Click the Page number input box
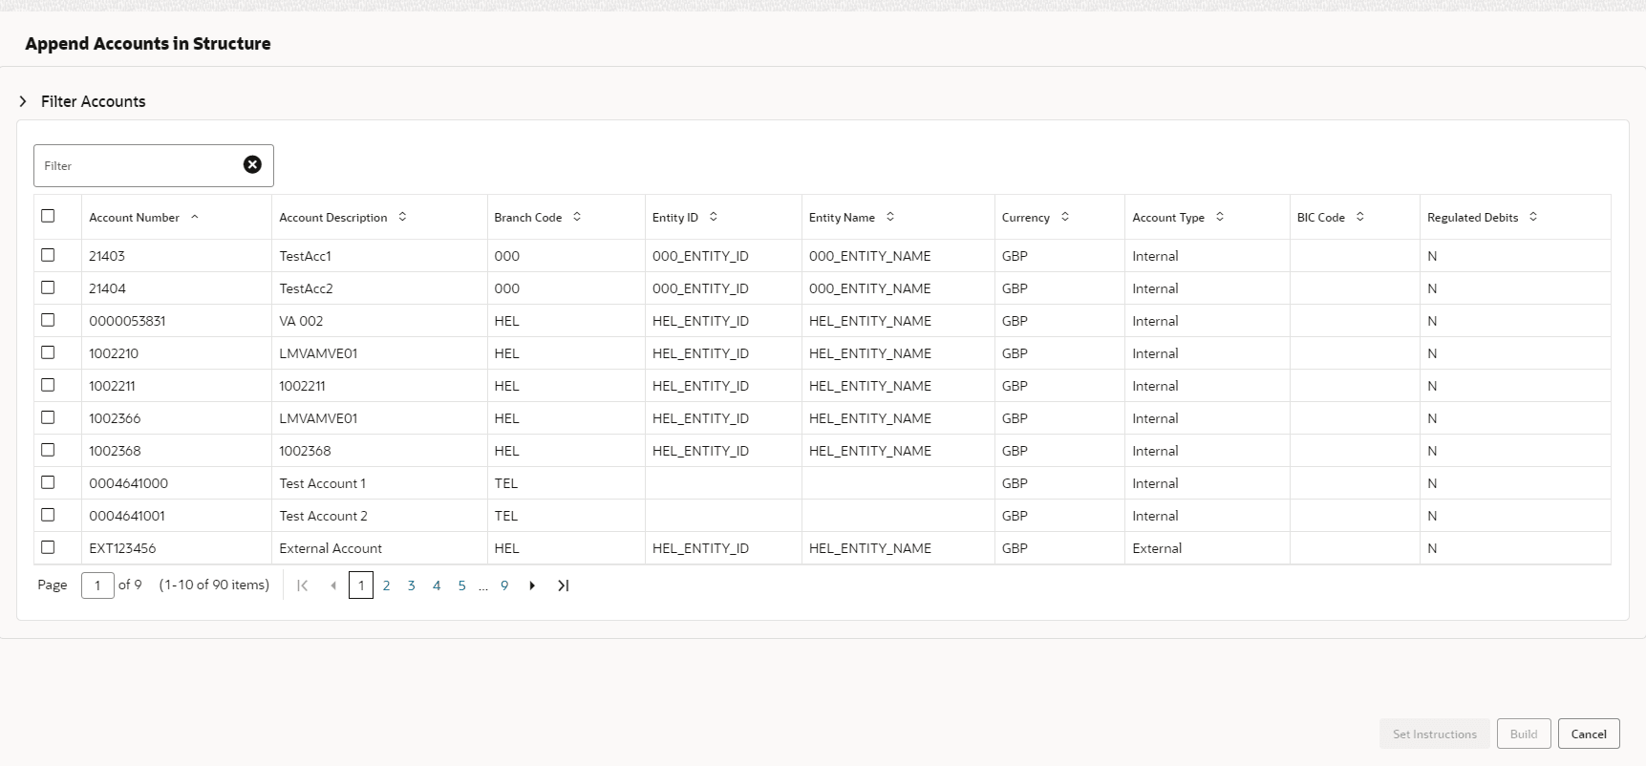The image size is (1646, 766). 97,585
